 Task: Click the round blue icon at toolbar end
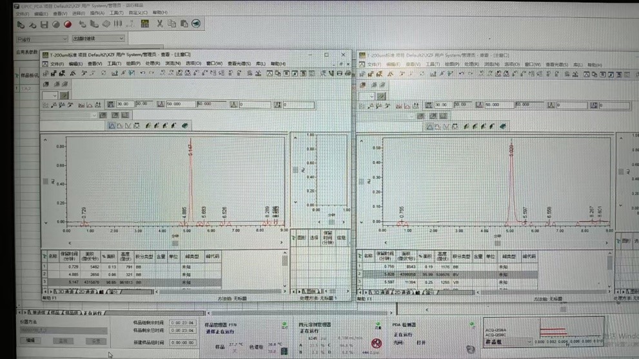[196, 24]
